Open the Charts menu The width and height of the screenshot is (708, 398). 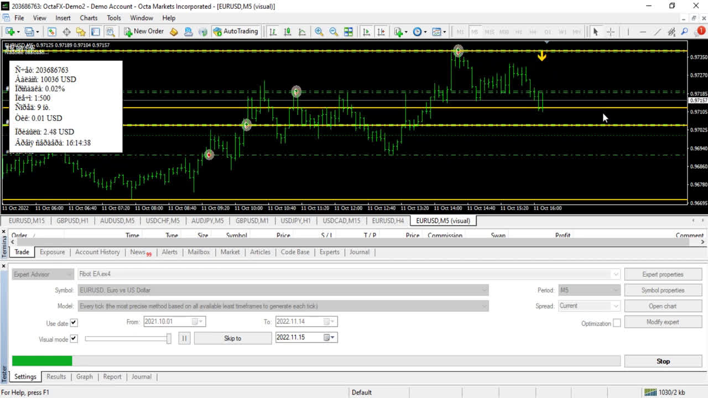coord(88,18)
